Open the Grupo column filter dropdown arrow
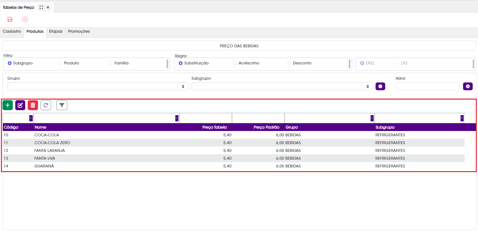Screen dimensions: 478x234 point(372,118)
